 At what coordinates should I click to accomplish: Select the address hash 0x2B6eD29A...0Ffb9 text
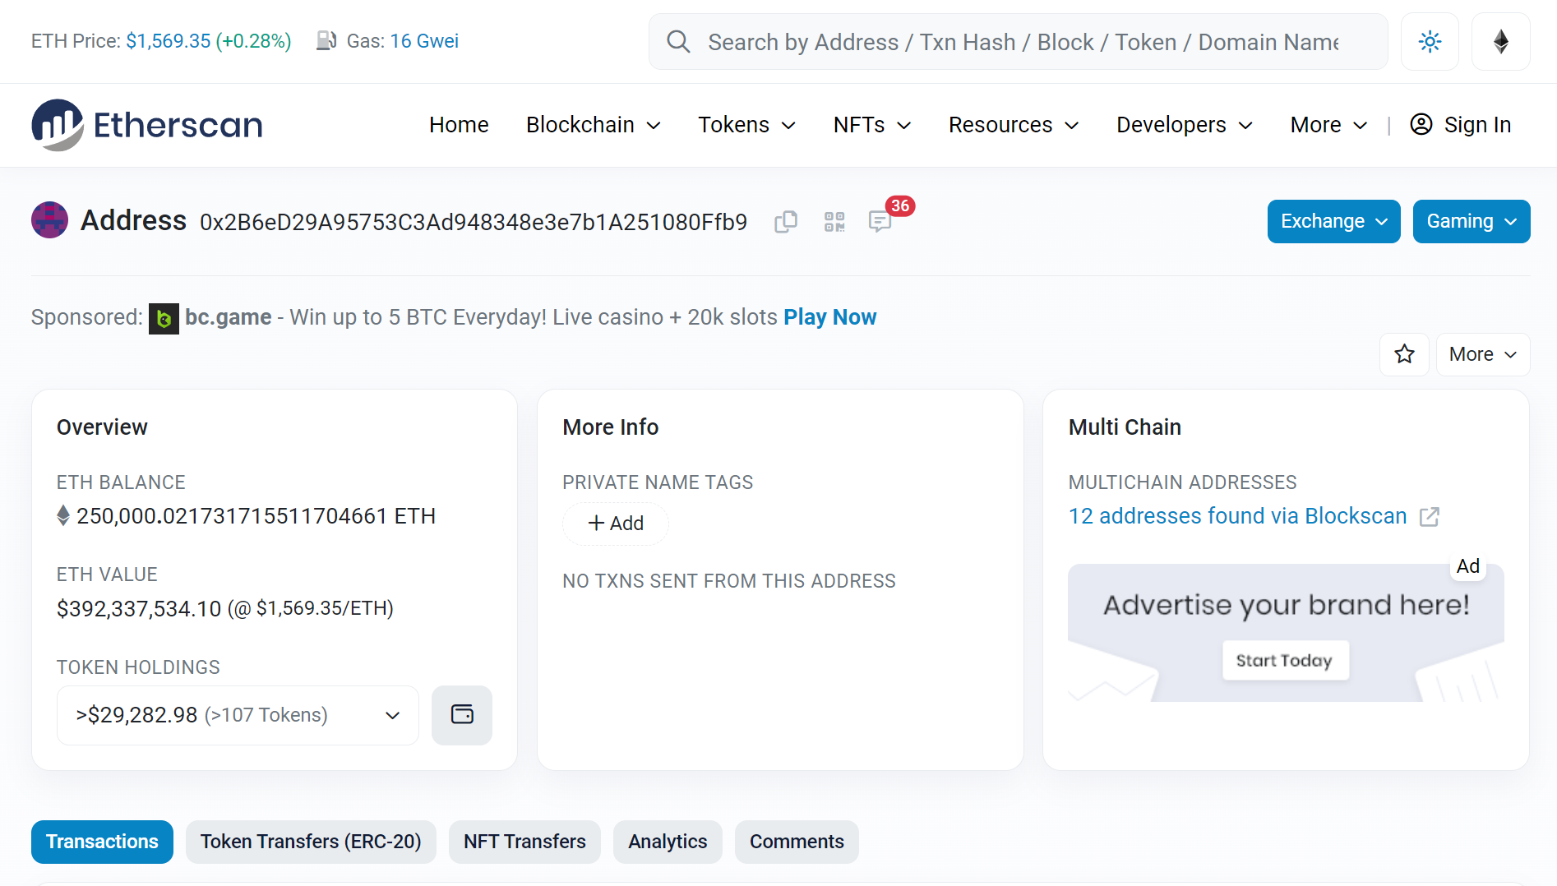(474, 223)
